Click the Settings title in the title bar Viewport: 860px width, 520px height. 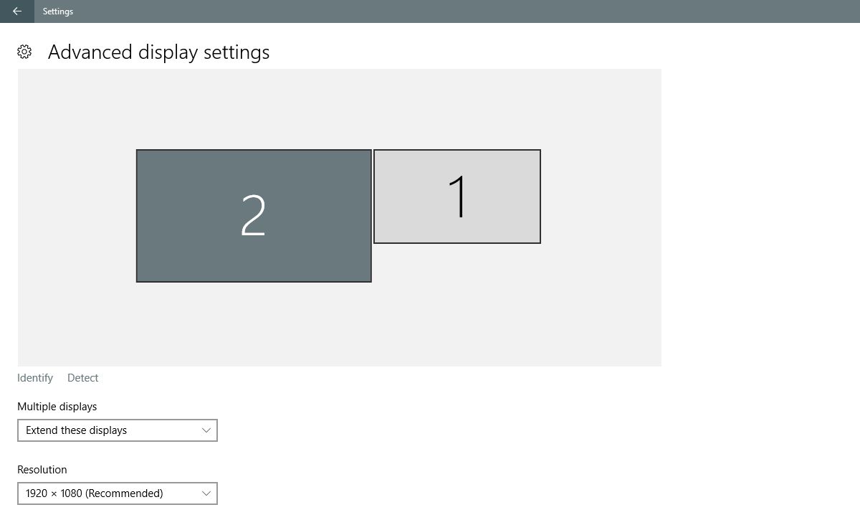point(58,11)
